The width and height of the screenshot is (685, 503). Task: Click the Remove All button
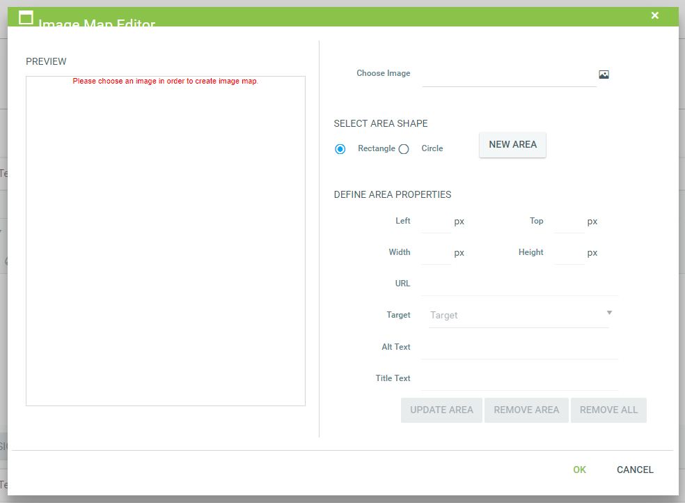608,410
